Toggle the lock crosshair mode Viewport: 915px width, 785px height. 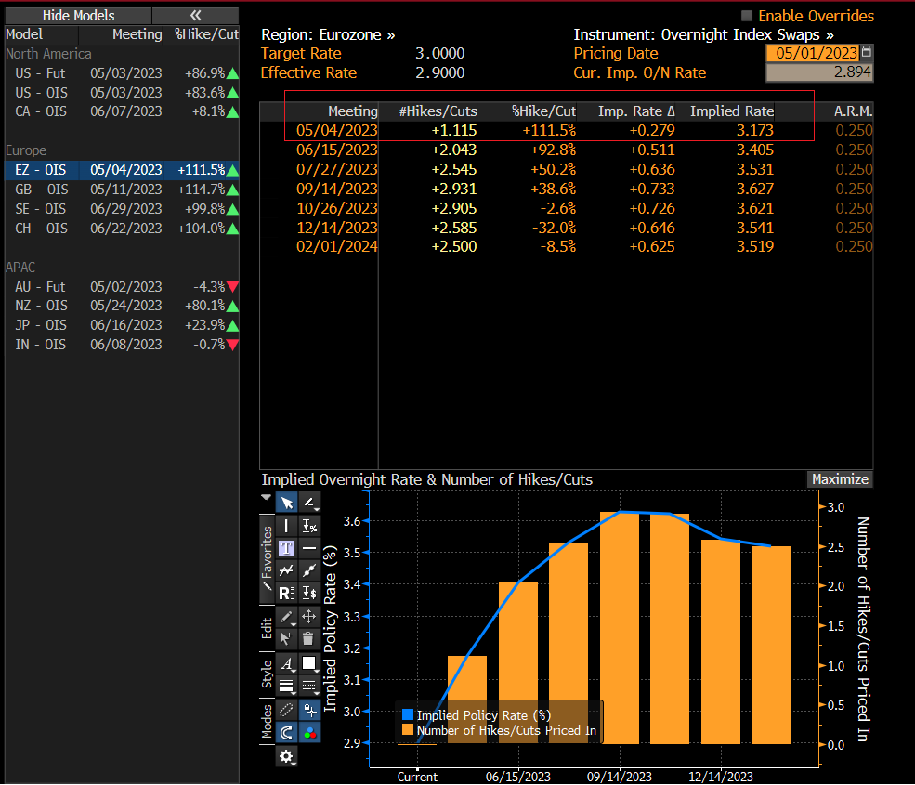pos(309,710)
